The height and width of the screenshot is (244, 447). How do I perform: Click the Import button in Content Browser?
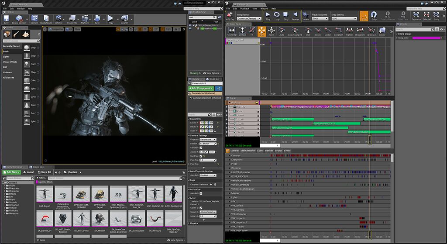tap(28, 172)
